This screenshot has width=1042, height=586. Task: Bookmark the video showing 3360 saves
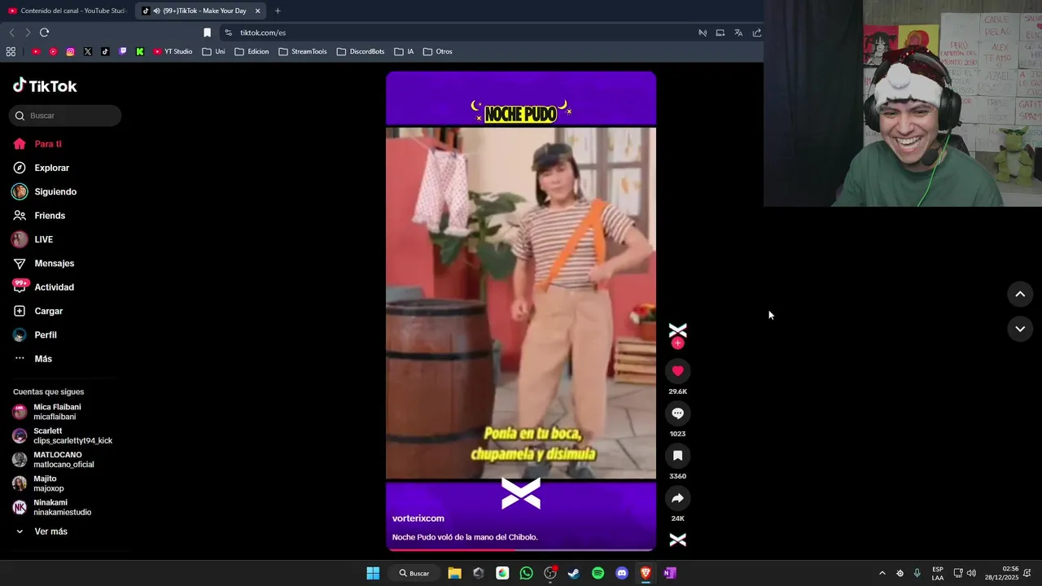coord(677,456)
